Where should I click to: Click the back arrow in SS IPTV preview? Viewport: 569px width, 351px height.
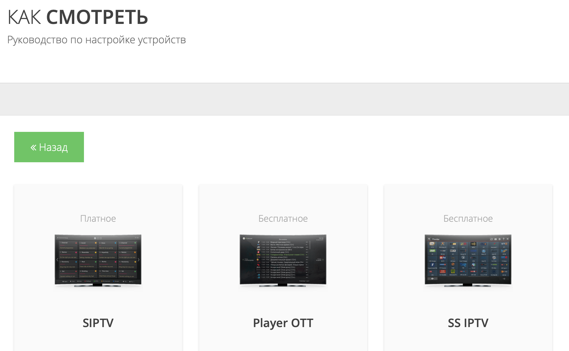(x=432, y=279)
